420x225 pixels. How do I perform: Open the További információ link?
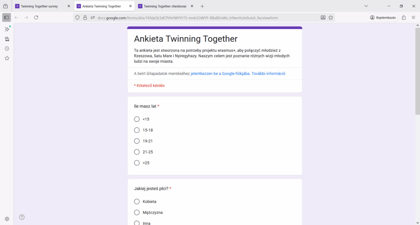click(268, 74)
